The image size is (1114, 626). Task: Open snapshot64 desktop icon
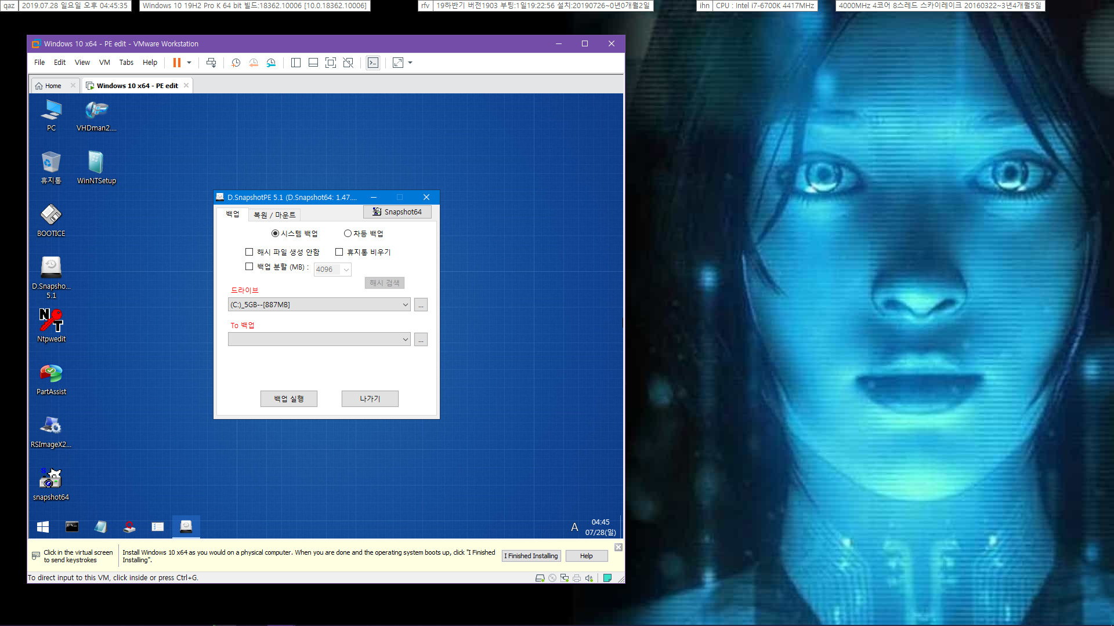click(51, 483)
